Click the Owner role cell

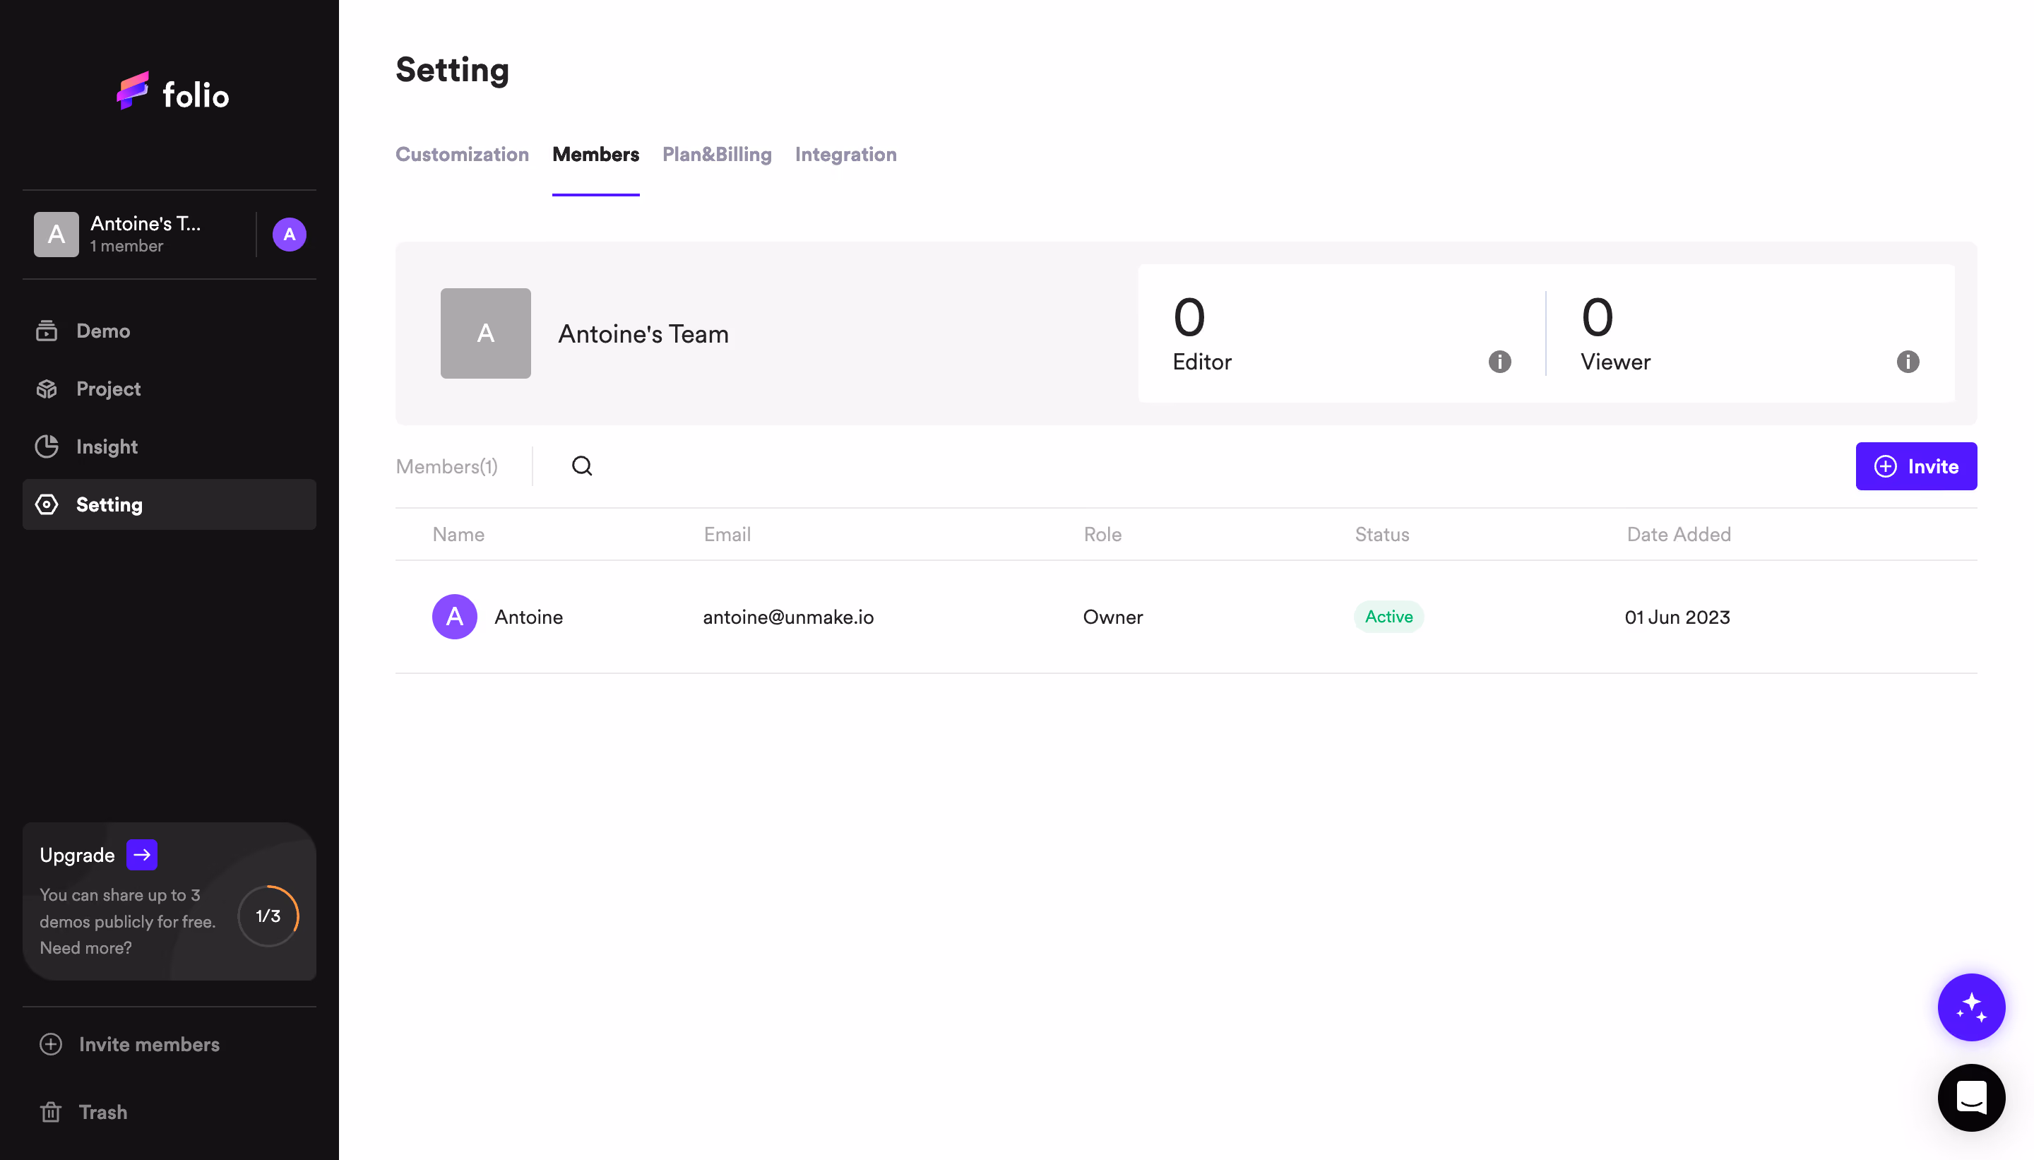(x=1112, y=617)
